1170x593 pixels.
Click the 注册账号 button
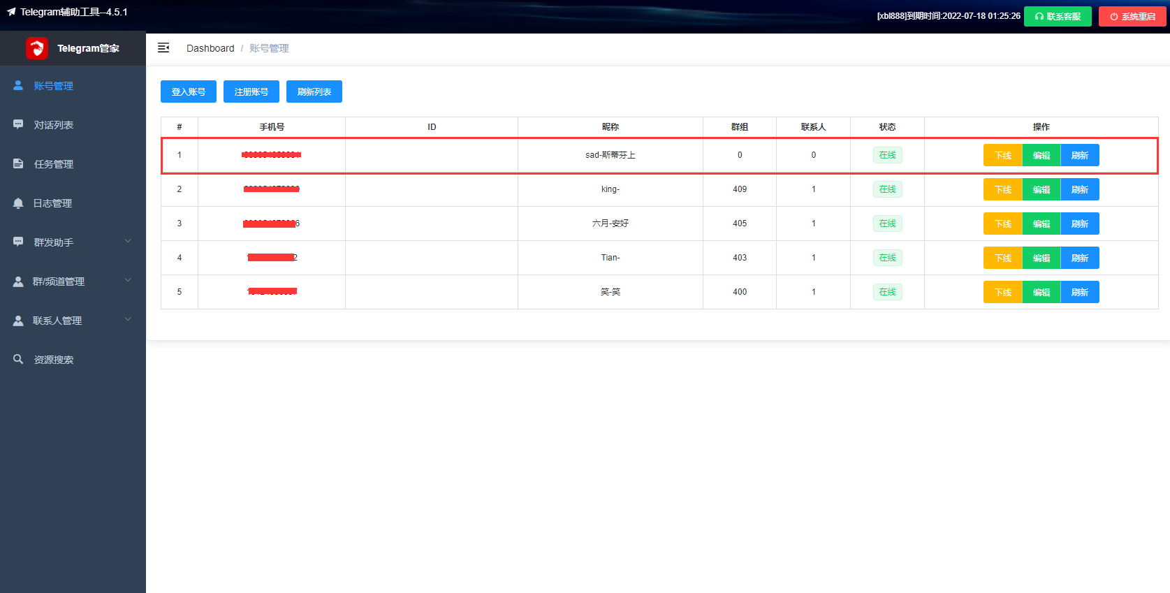pyautogui.click(x=251, y=91)
